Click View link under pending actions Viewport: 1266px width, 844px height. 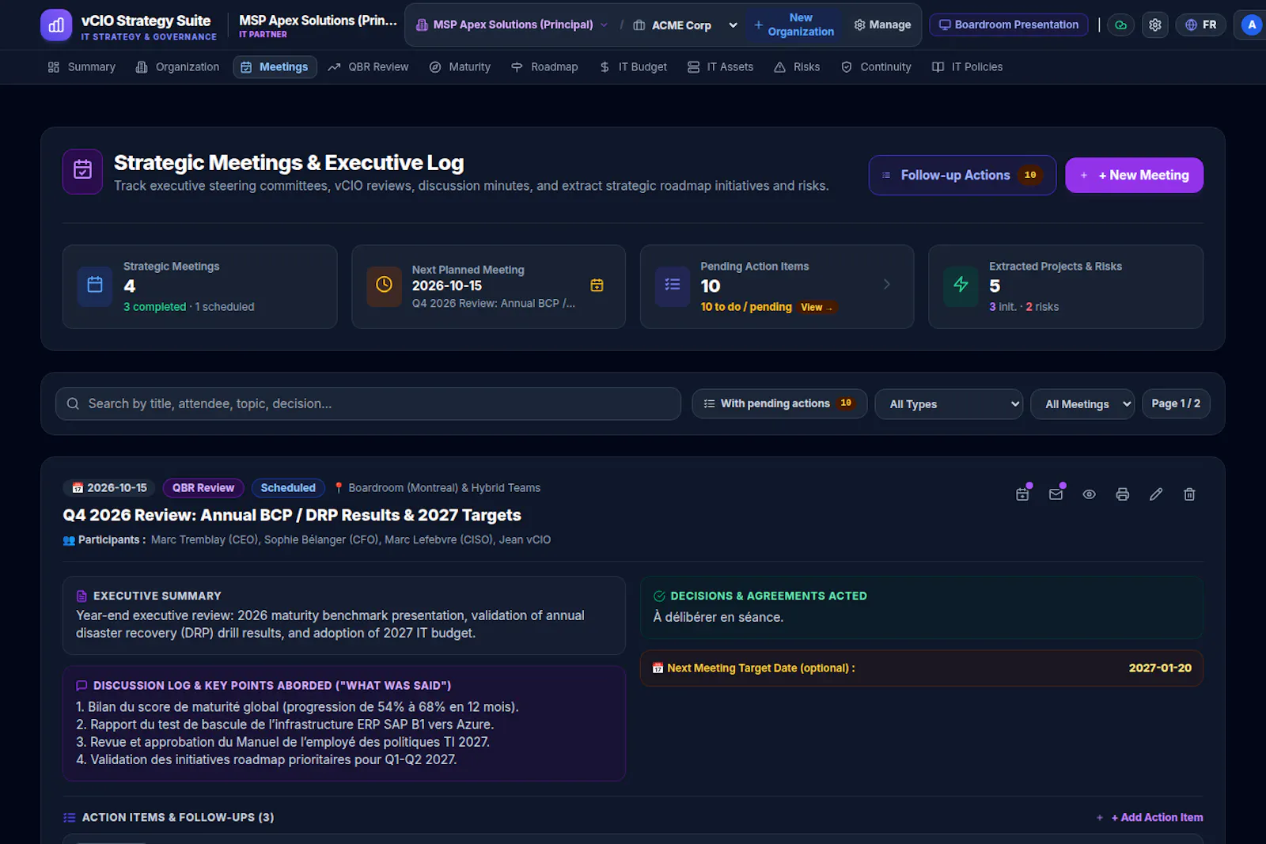pos(816,307)
